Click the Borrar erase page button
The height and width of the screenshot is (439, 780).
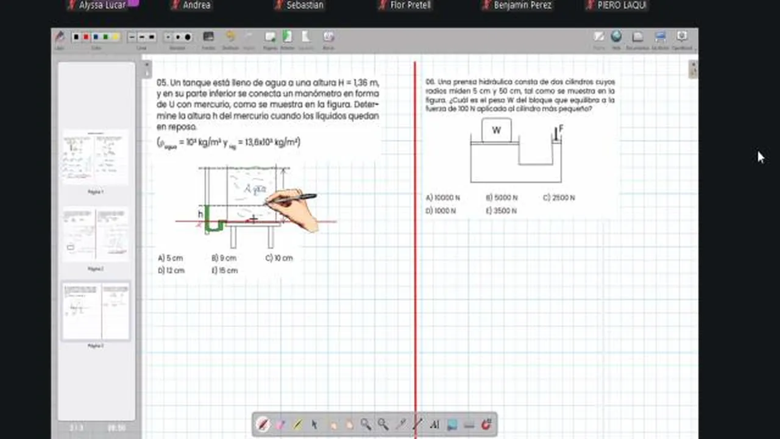328,39
